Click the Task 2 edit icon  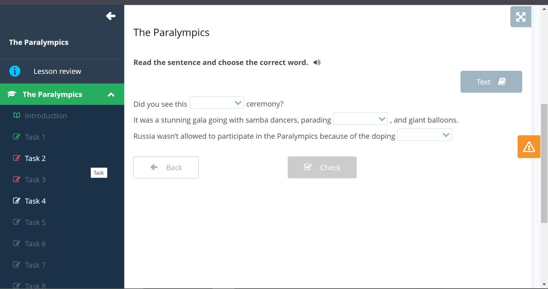tap(17, 158)
